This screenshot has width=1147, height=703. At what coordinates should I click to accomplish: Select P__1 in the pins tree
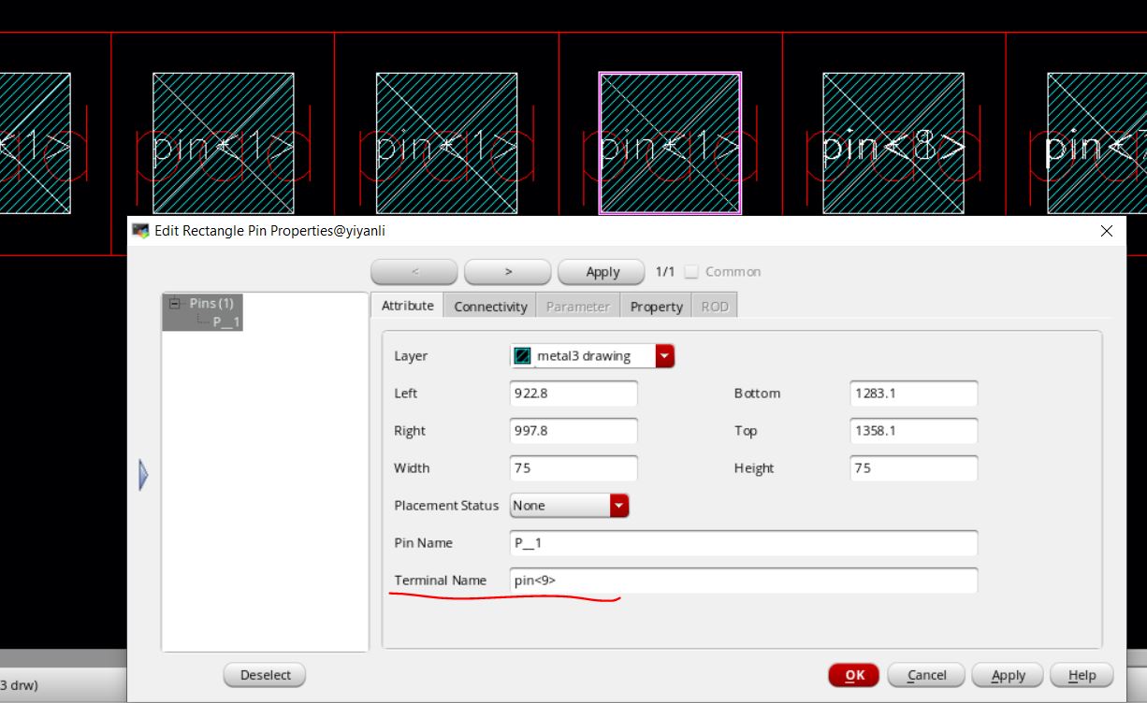(x=226, y=322)
